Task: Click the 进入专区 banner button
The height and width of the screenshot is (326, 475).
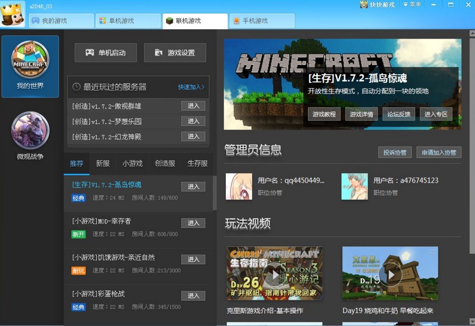Action: [436, 114]
